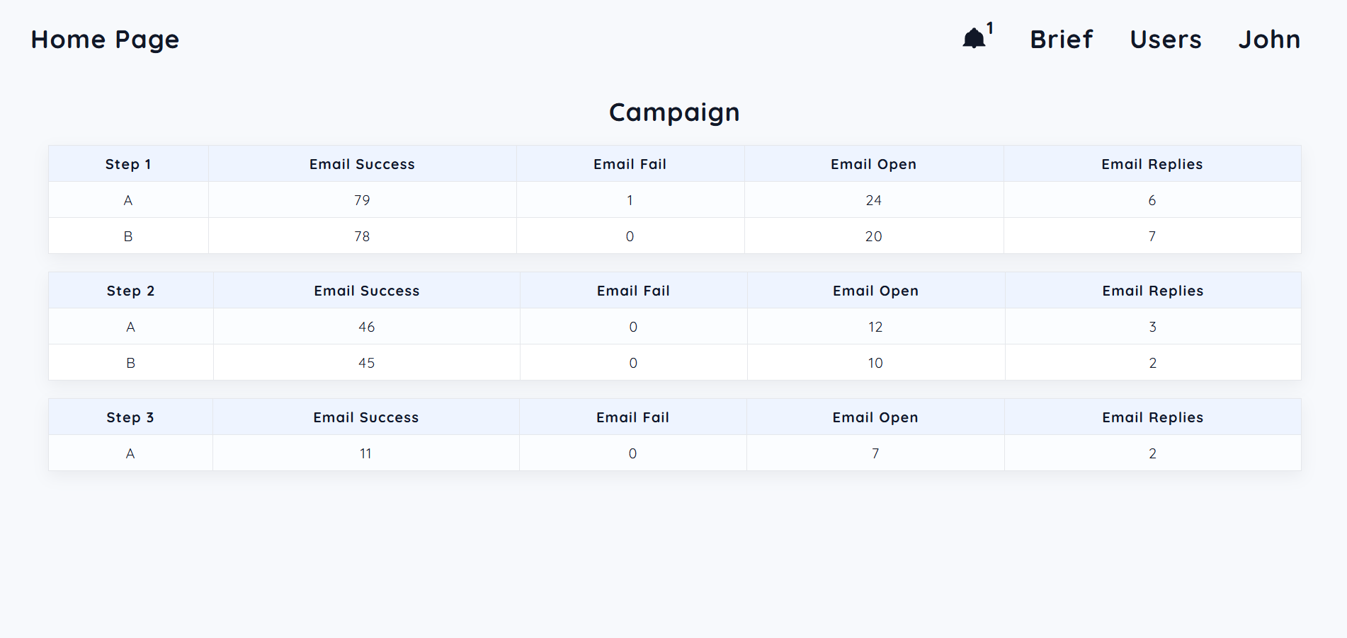Select Step 1 variant B replies value 7

(1152, 236)
